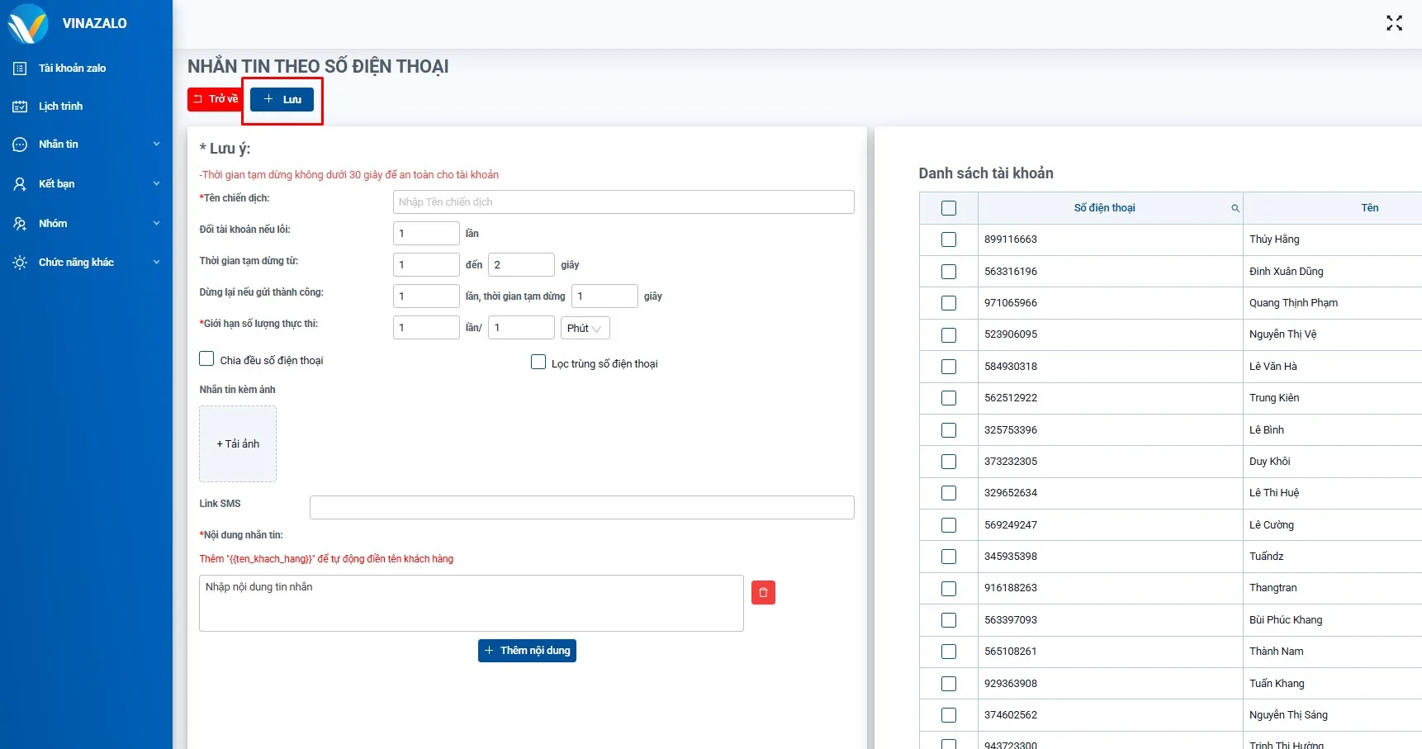
Task: Open Tài khoản zalo menu item
Action: 72,69
